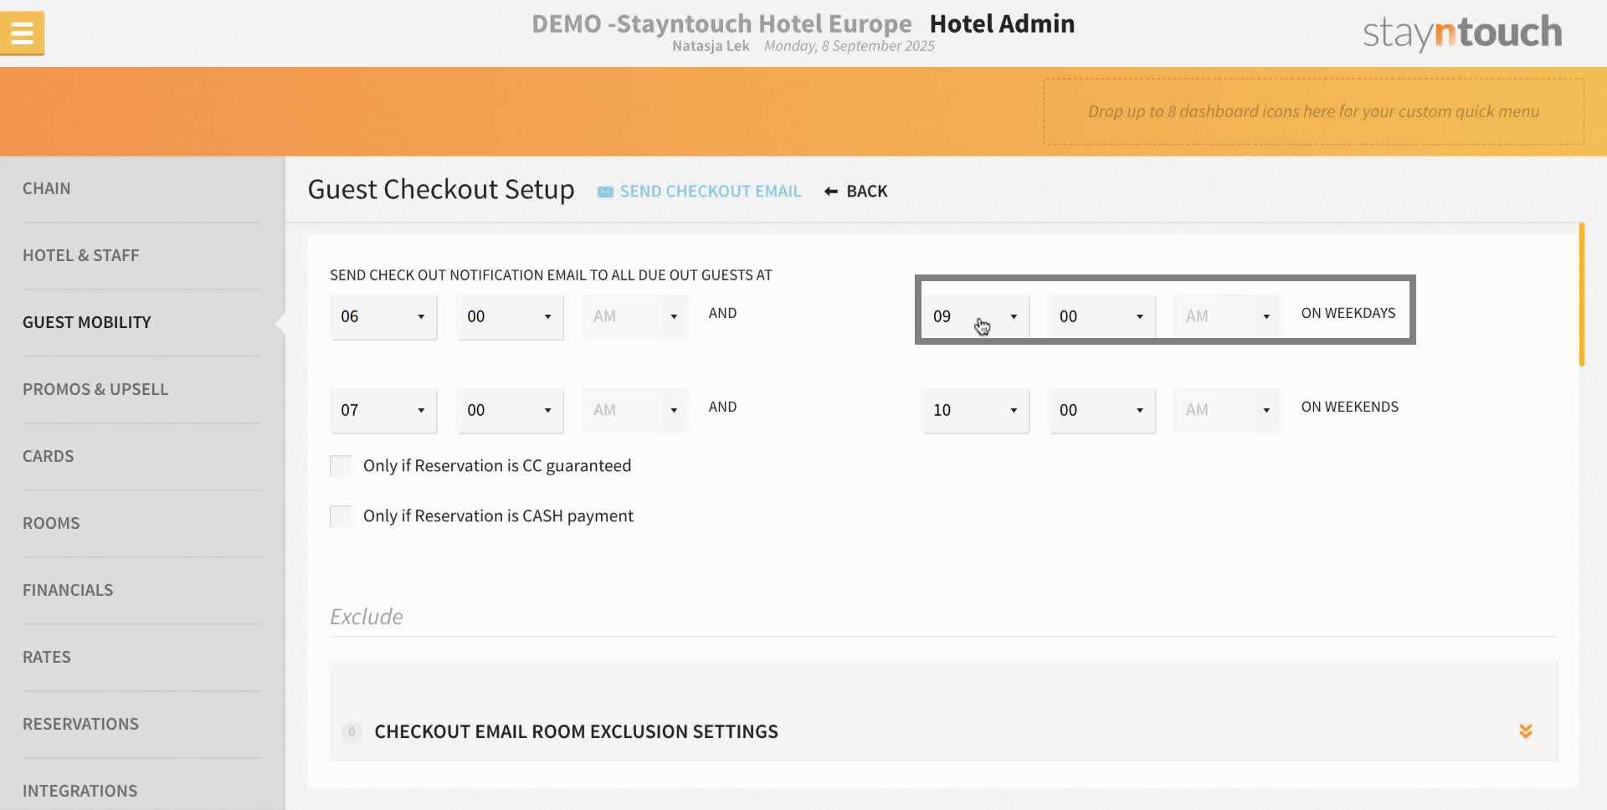
Task: Enable Only if Reservation is CC guaranteed
Action: point(341,465)
